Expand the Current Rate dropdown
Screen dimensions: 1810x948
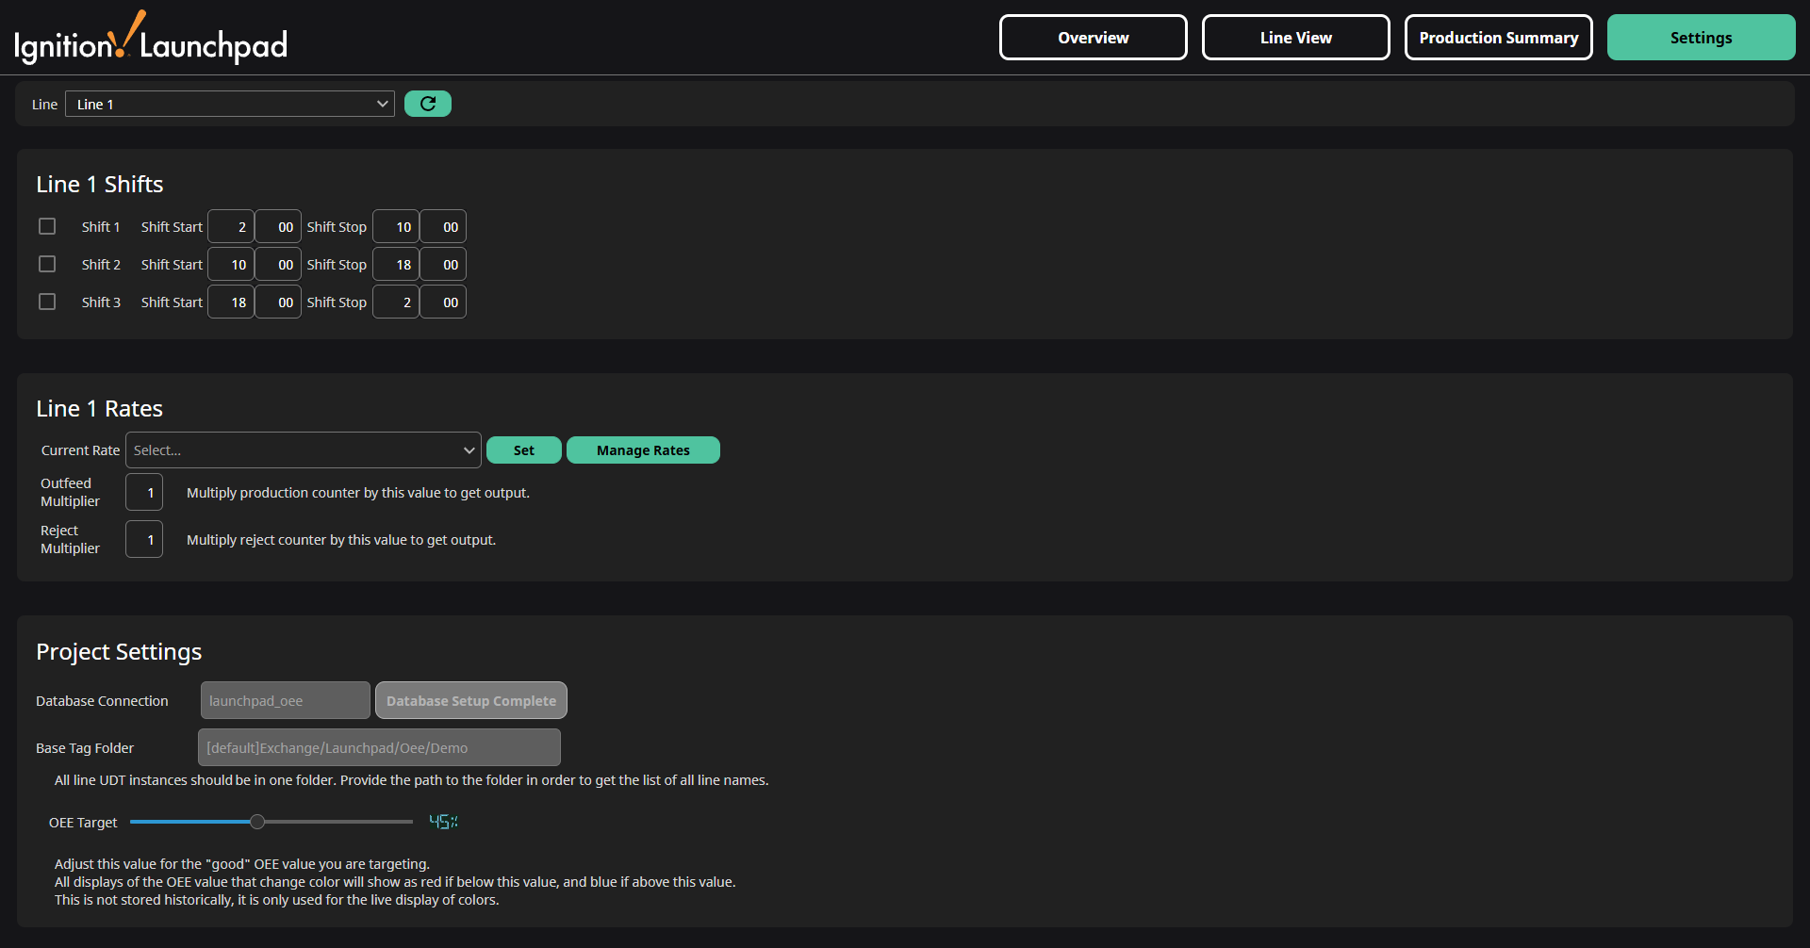(303, 450)
